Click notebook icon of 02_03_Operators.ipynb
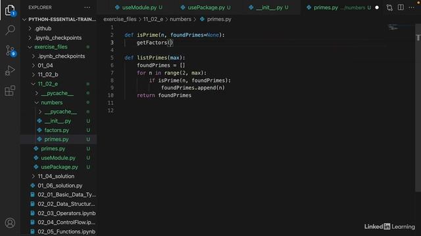The height and width of the screenshot is (236, 421). tap(32, 213)
